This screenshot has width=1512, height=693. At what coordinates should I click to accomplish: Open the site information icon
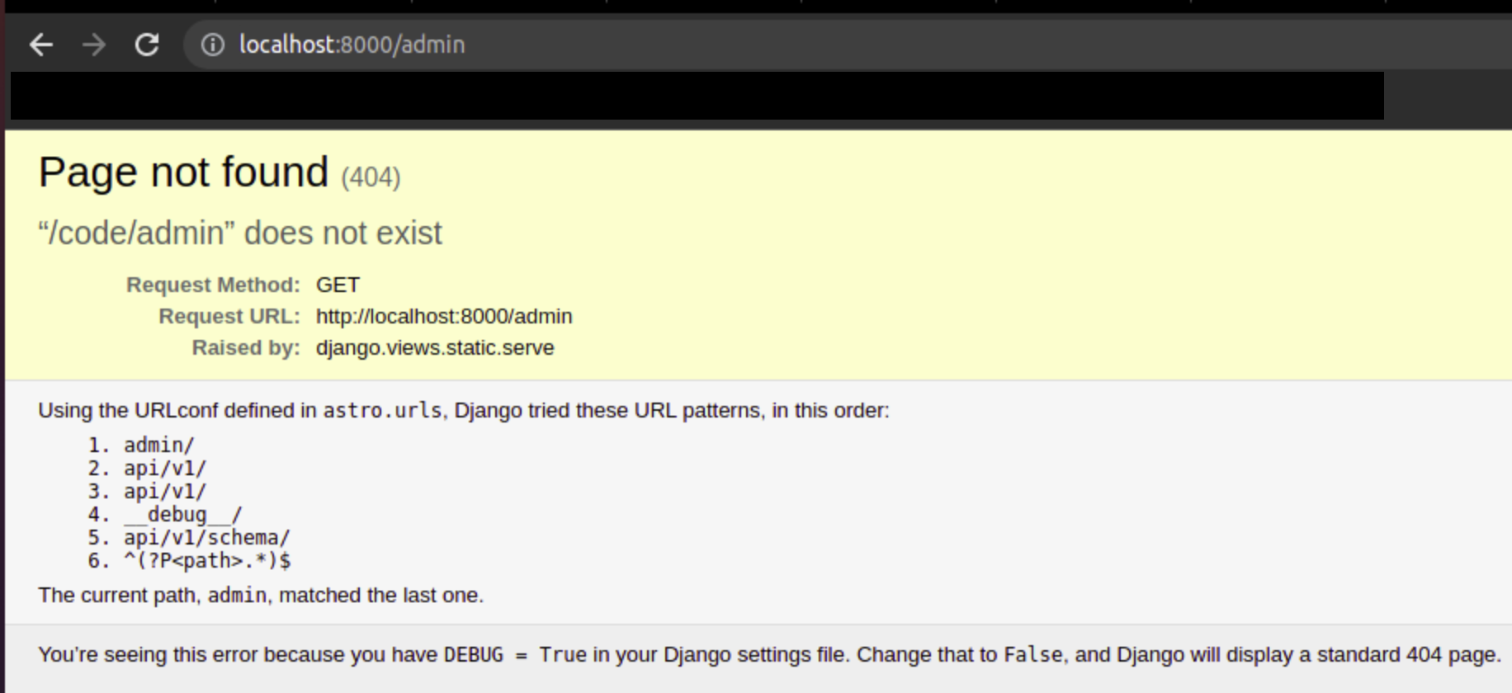pos(213,45)
